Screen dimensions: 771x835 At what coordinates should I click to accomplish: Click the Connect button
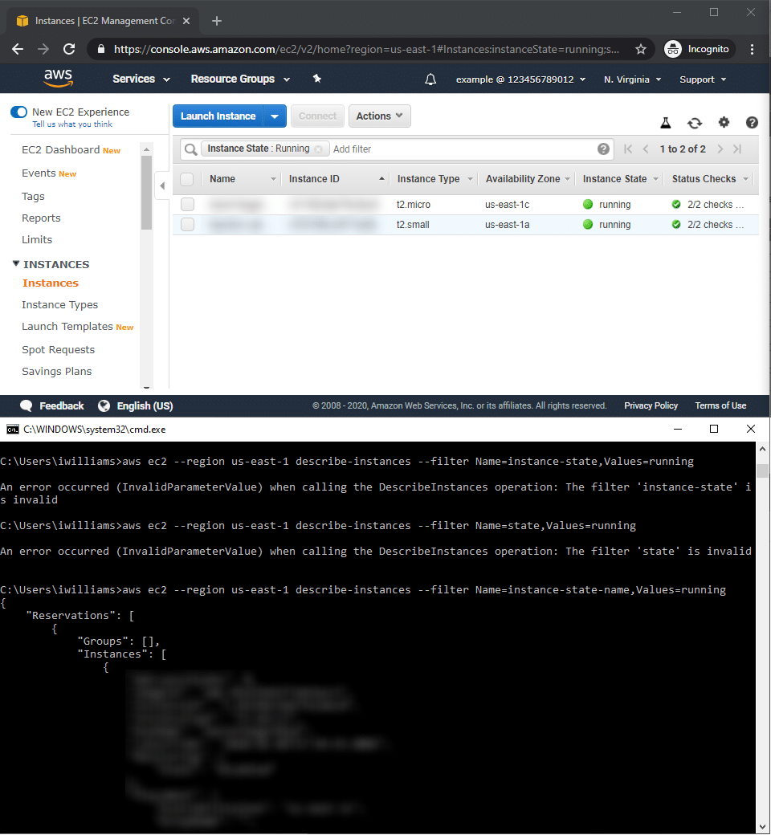pos(317,116)
